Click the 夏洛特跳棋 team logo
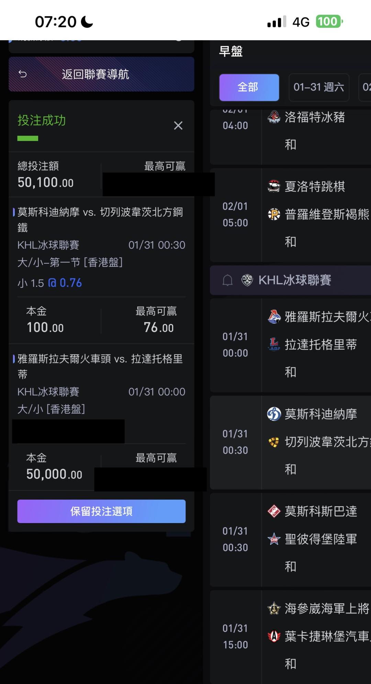 pos(274,186)
